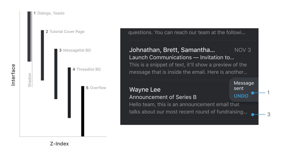Viewport: 281px width, 159px height.
Task: Select the Tutorial Cover Page bar
Action: pos(42,55)
